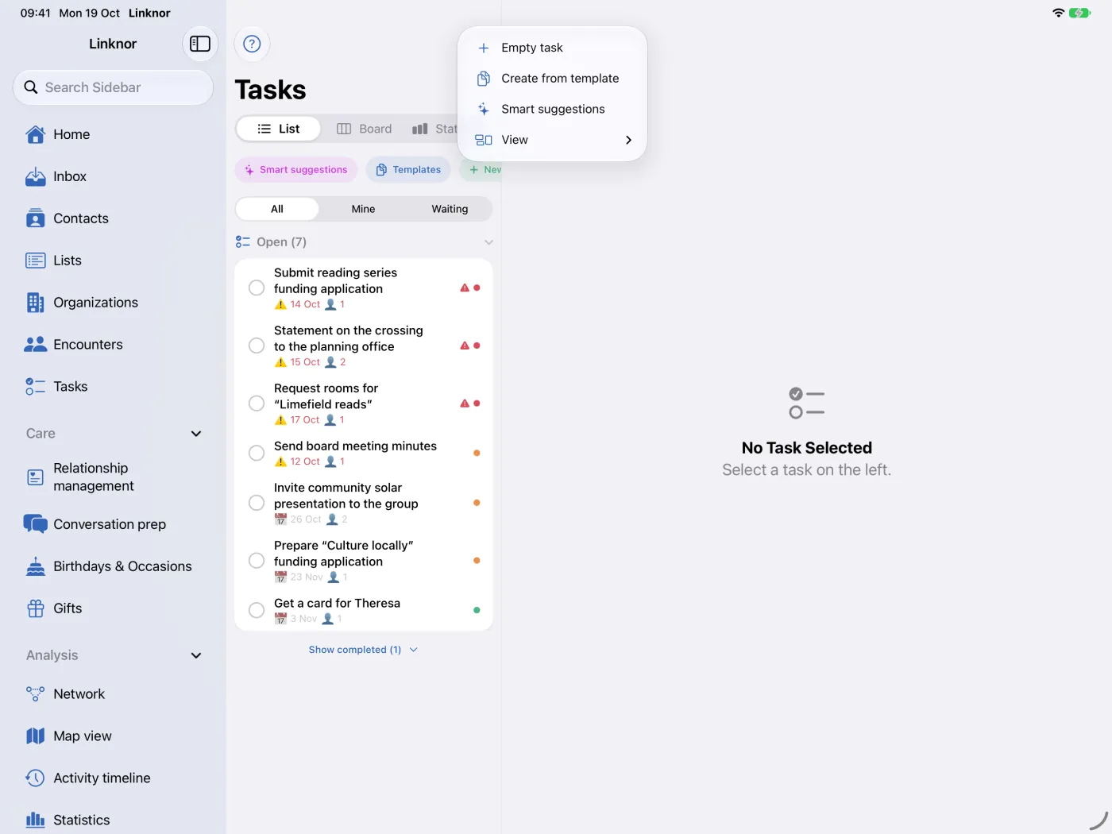Open the View submenu
This screenshot has width=1112, height=834.
point(553,140)
